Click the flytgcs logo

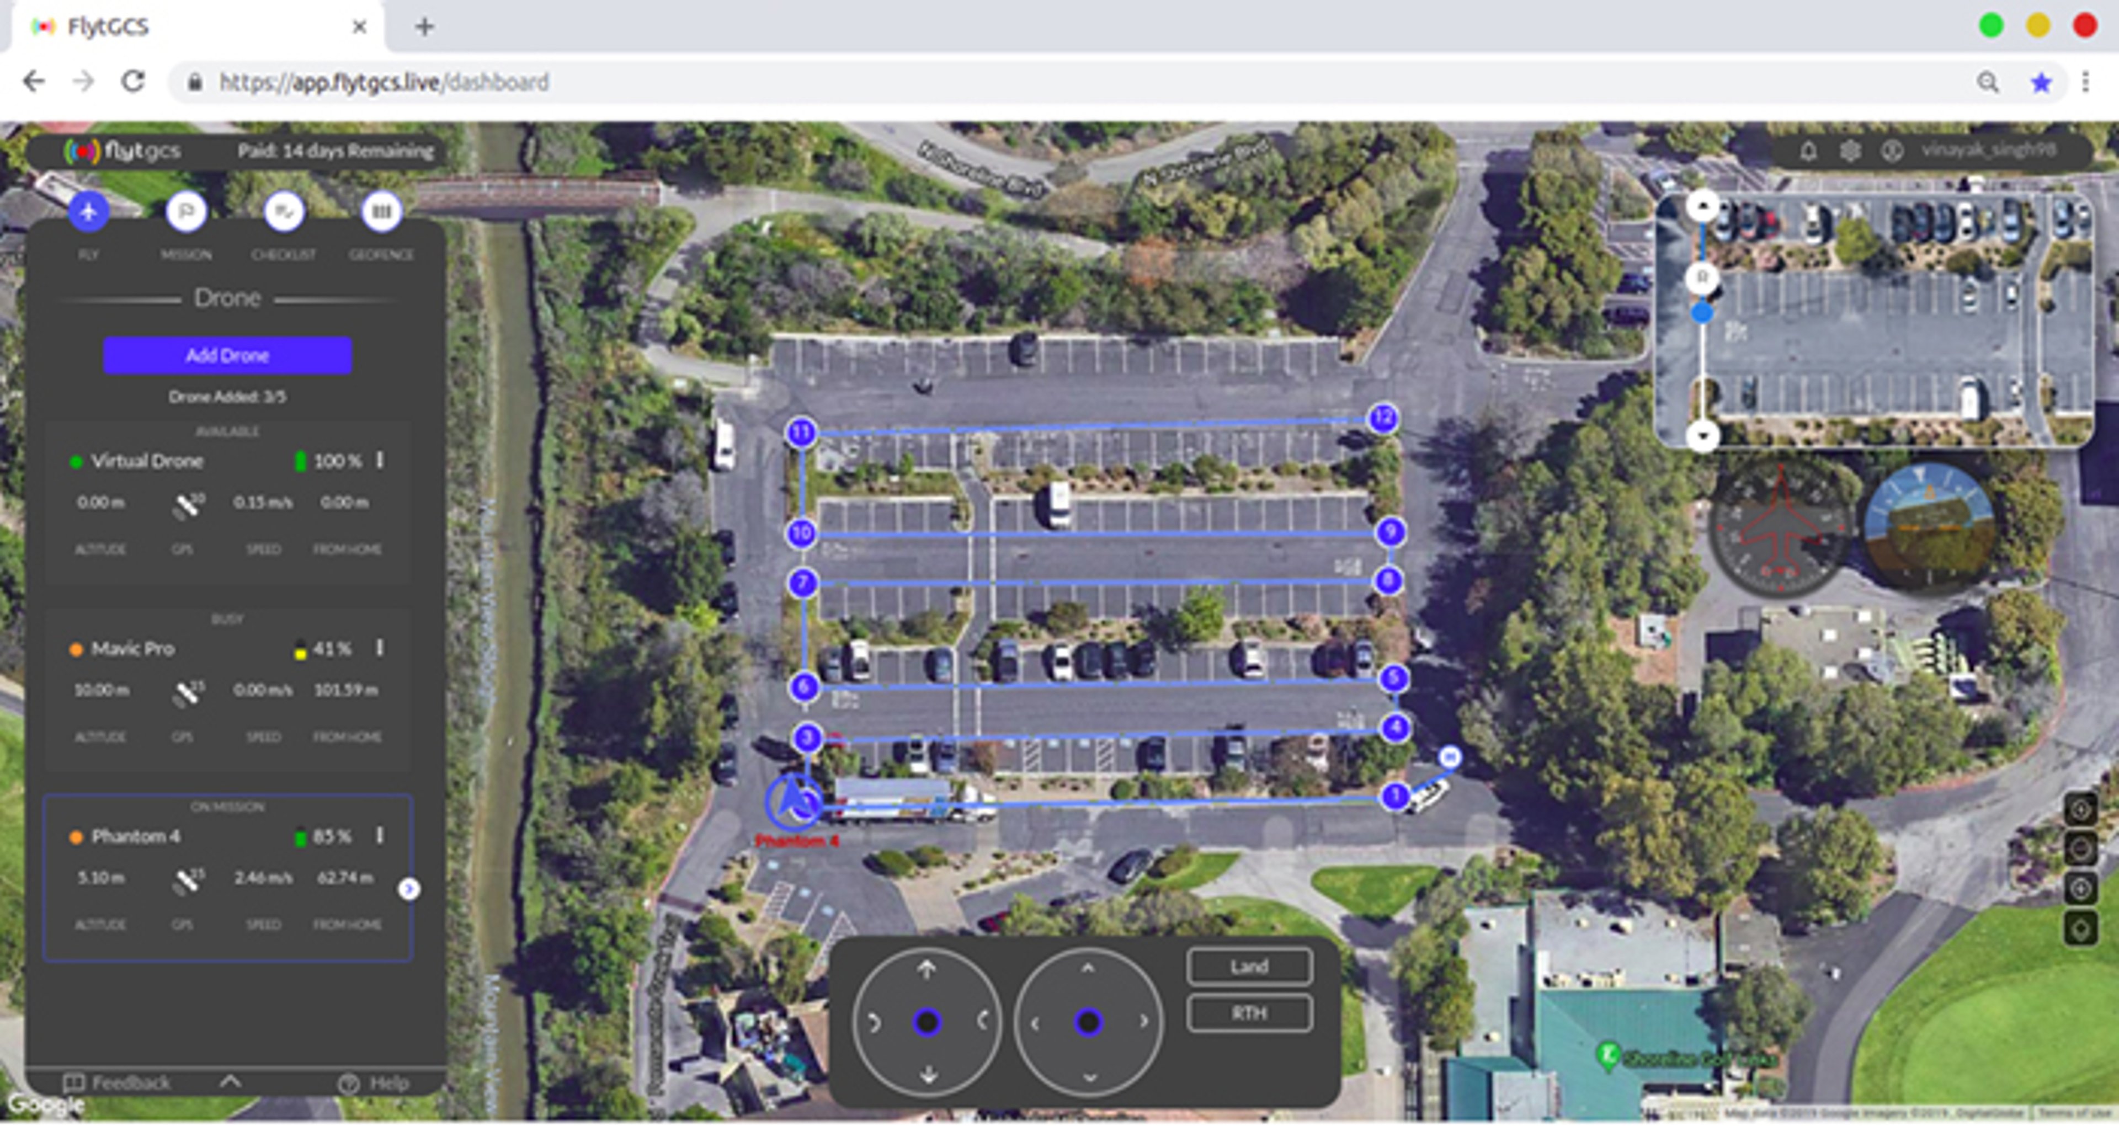tap(123, 151)
